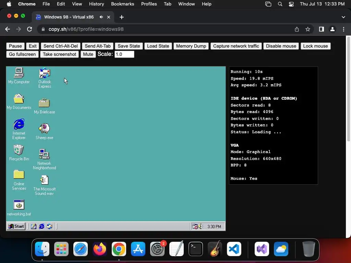Select Online Services folder icon
Image resolution: width=351 pixels, height=263 pixels.
[19, 180]
